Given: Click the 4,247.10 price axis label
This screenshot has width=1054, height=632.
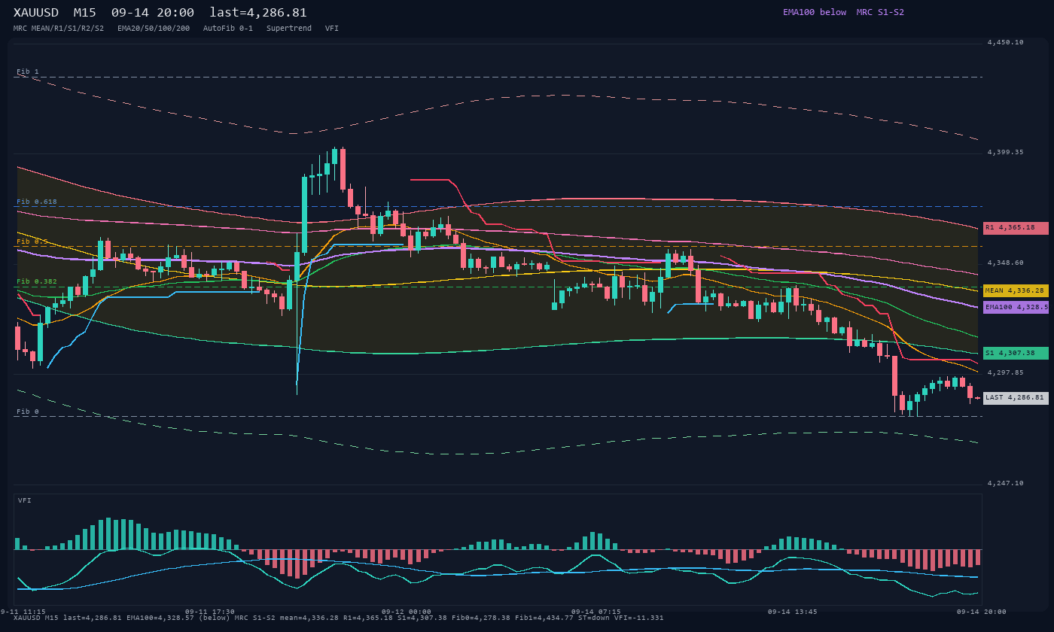Looking at the screenshot, I should tap(1006, 484).
